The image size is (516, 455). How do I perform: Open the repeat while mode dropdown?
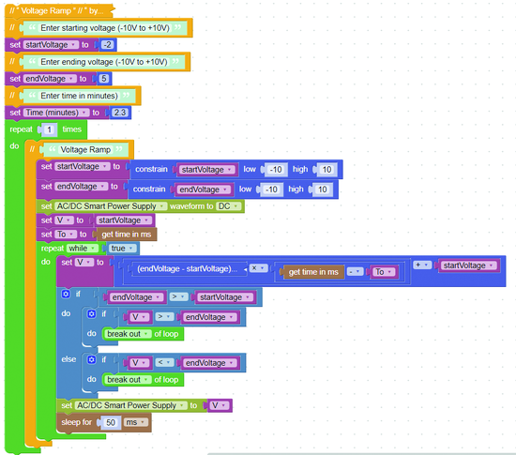(x=83, y=248)
